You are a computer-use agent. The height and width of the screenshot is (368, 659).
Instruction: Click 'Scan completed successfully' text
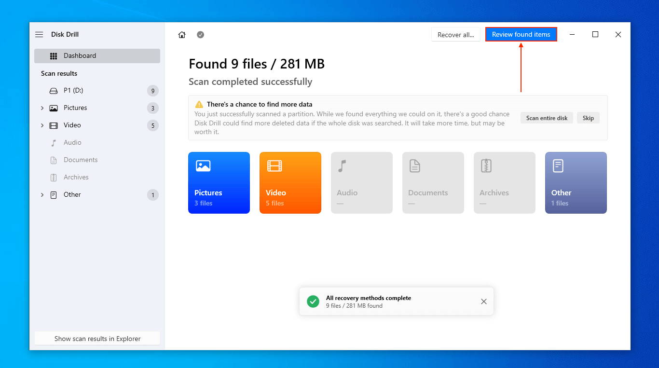(250, 82)
